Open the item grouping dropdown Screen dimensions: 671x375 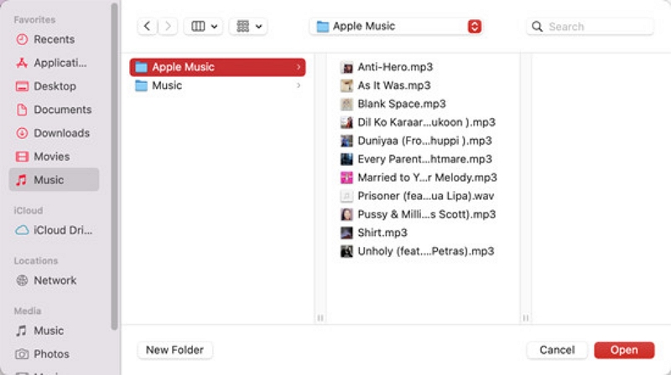pyautogui.click(x=248, y=27)
